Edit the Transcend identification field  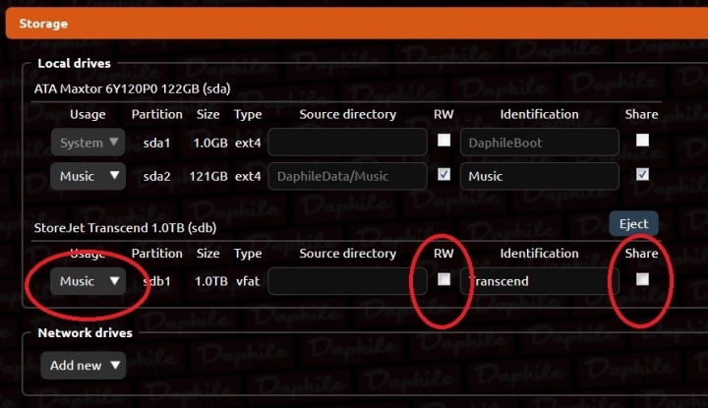pyautogui.click(x=540, y=281)
